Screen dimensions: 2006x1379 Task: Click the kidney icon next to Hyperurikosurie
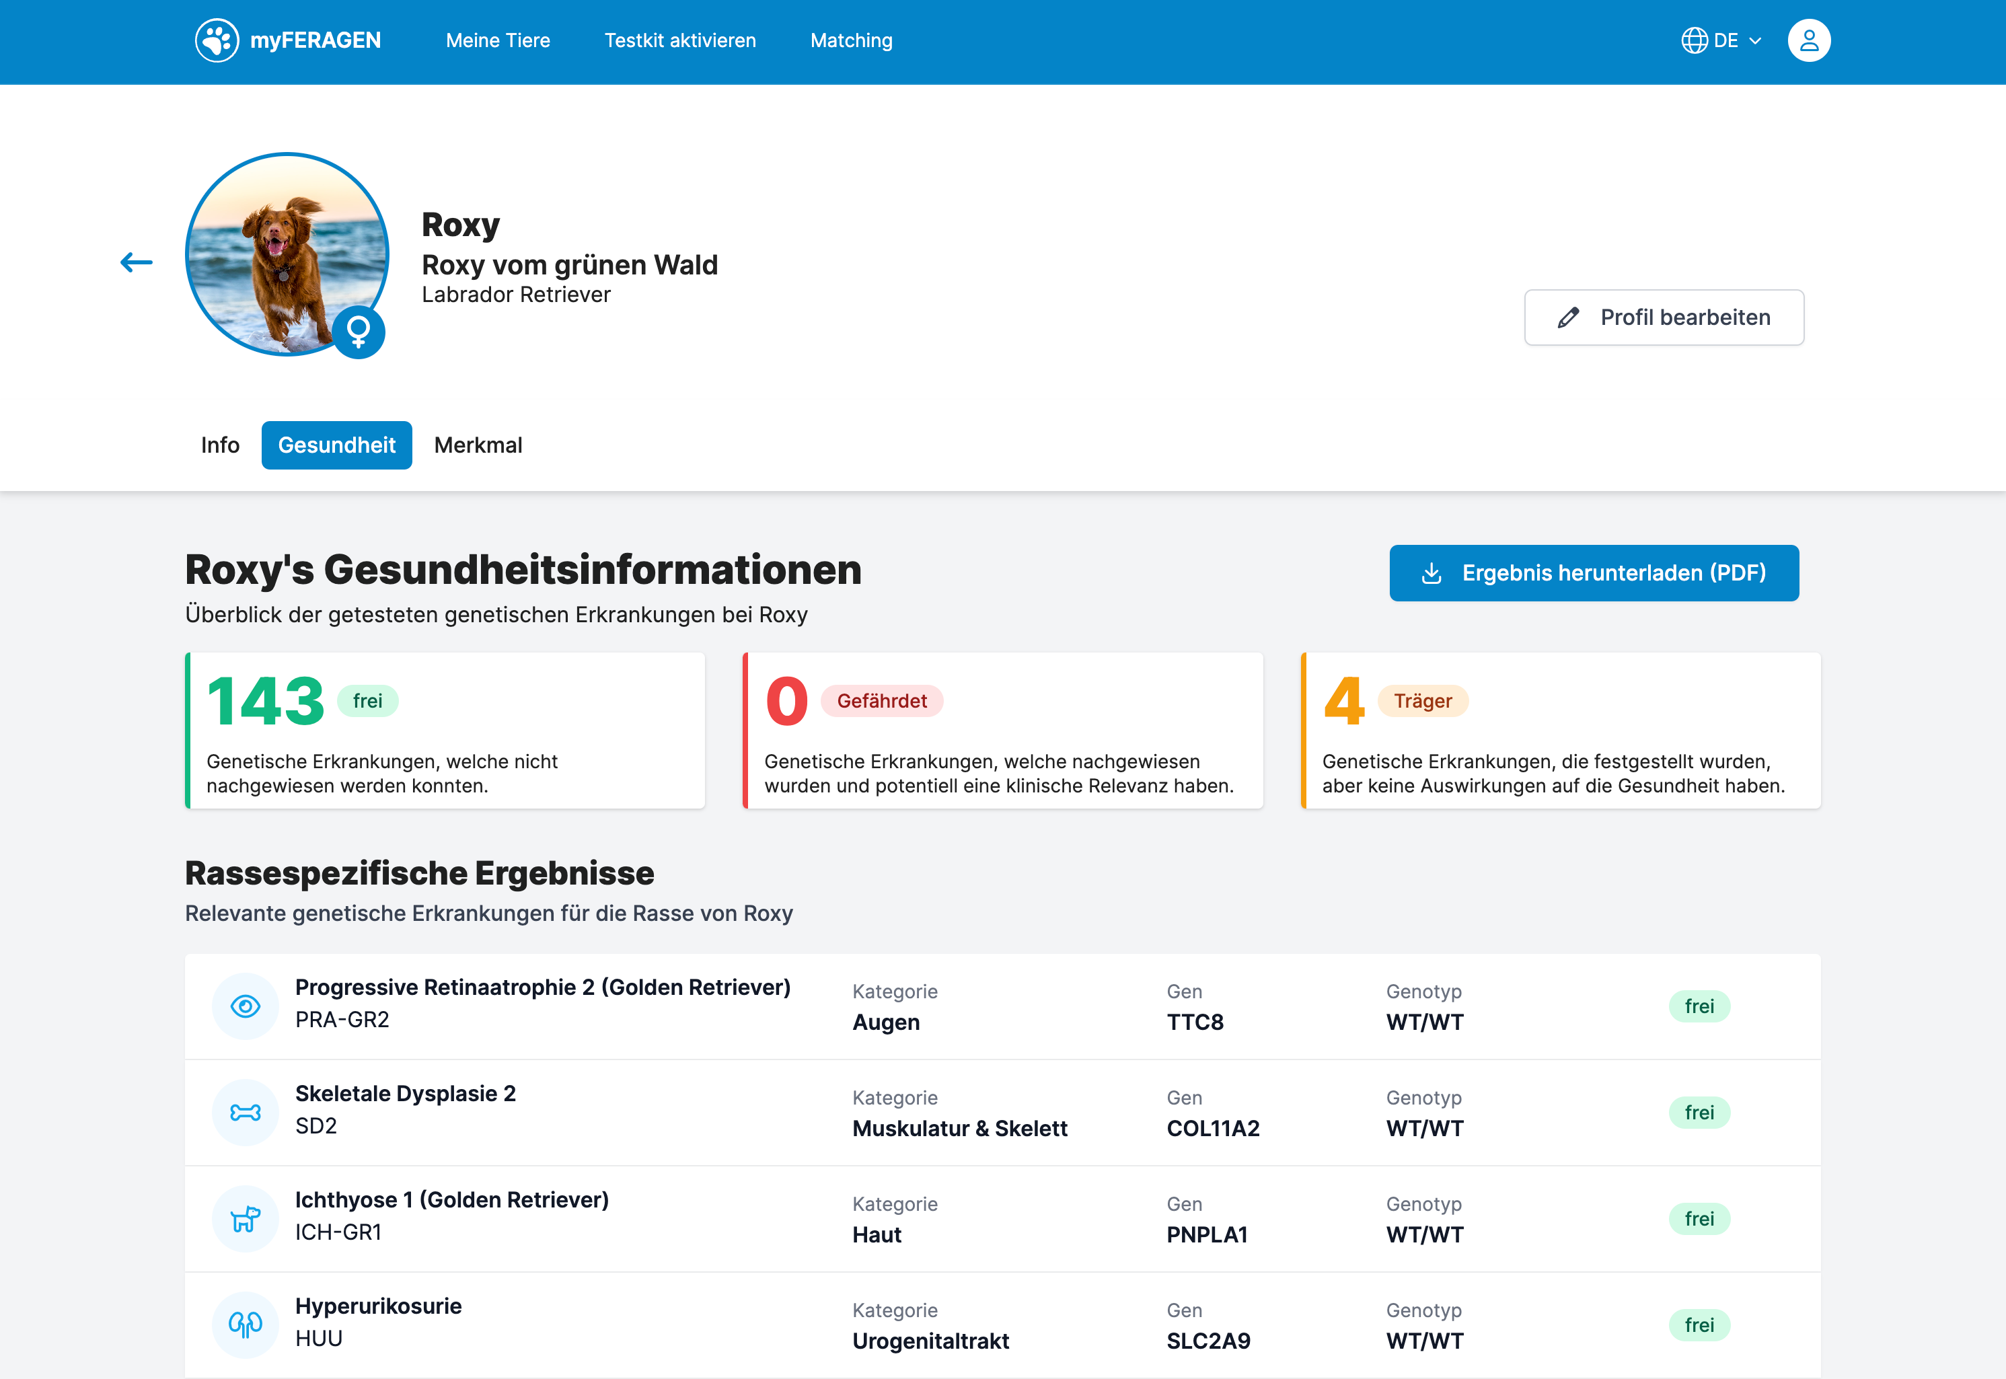(x=246, y=1325)
